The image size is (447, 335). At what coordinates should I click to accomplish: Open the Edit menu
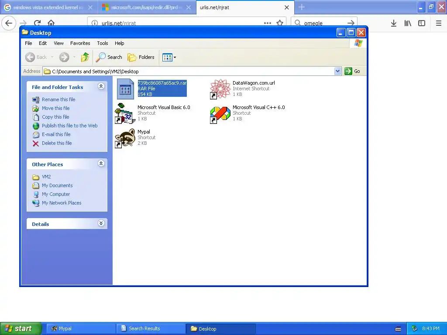[x=43, y=43]
